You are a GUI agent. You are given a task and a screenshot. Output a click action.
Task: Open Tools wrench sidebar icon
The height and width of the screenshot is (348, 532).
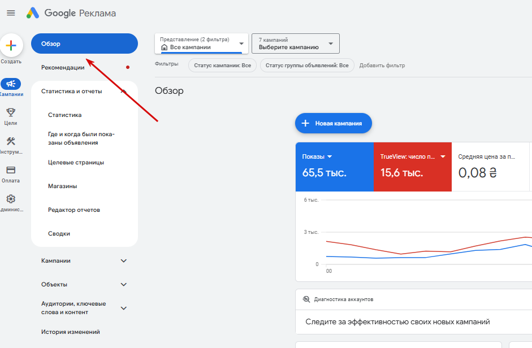[11, 141]
